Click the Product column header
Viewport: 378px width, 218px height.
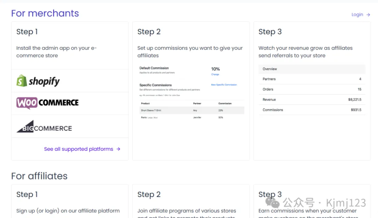coord(145,103)
